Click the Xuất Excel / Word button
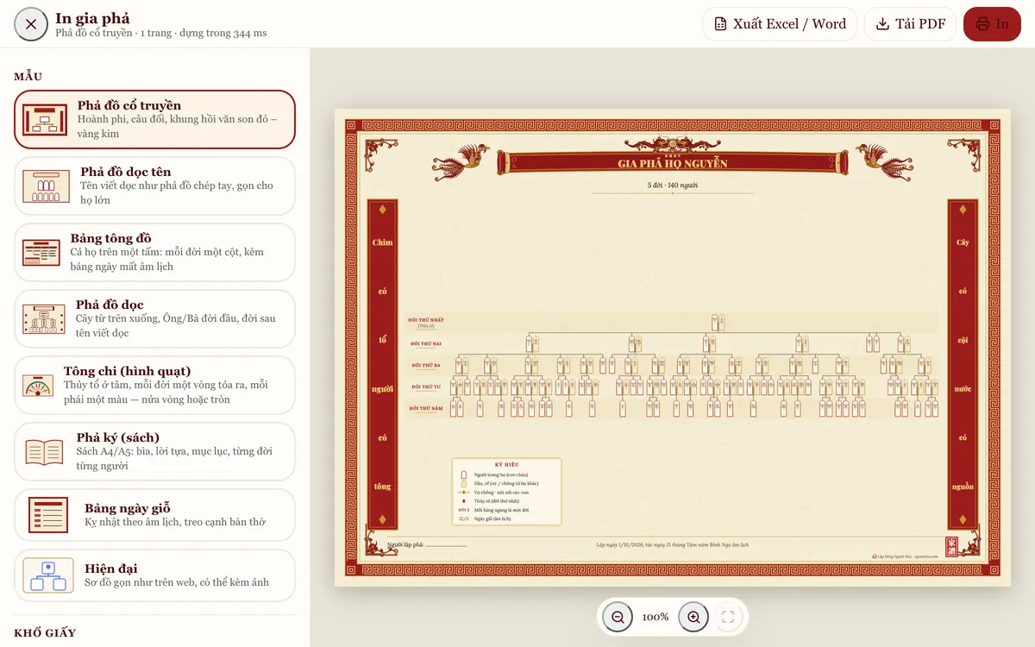 click(x=780, y=24)
